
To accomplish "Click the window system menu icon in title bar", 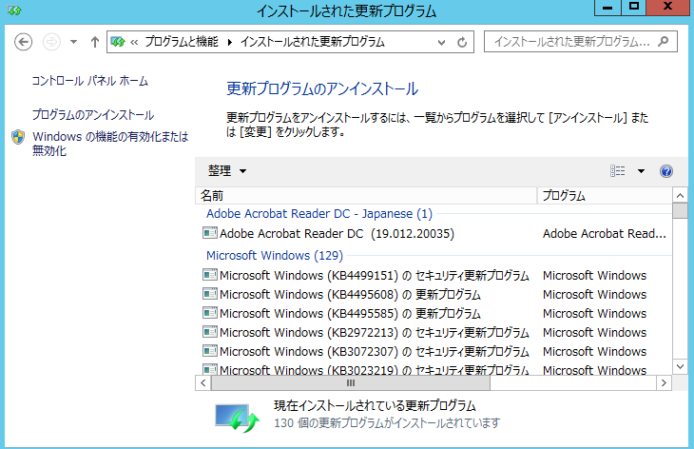I will click(x=14, y=10).
